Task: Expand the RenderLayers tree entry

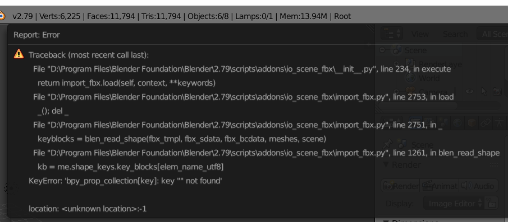Action: coord(396,64)
